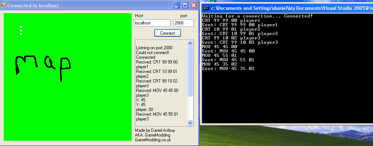The image size is (373, 146).
Task: Click the command prompt window icon
Action: coord(206,8)
